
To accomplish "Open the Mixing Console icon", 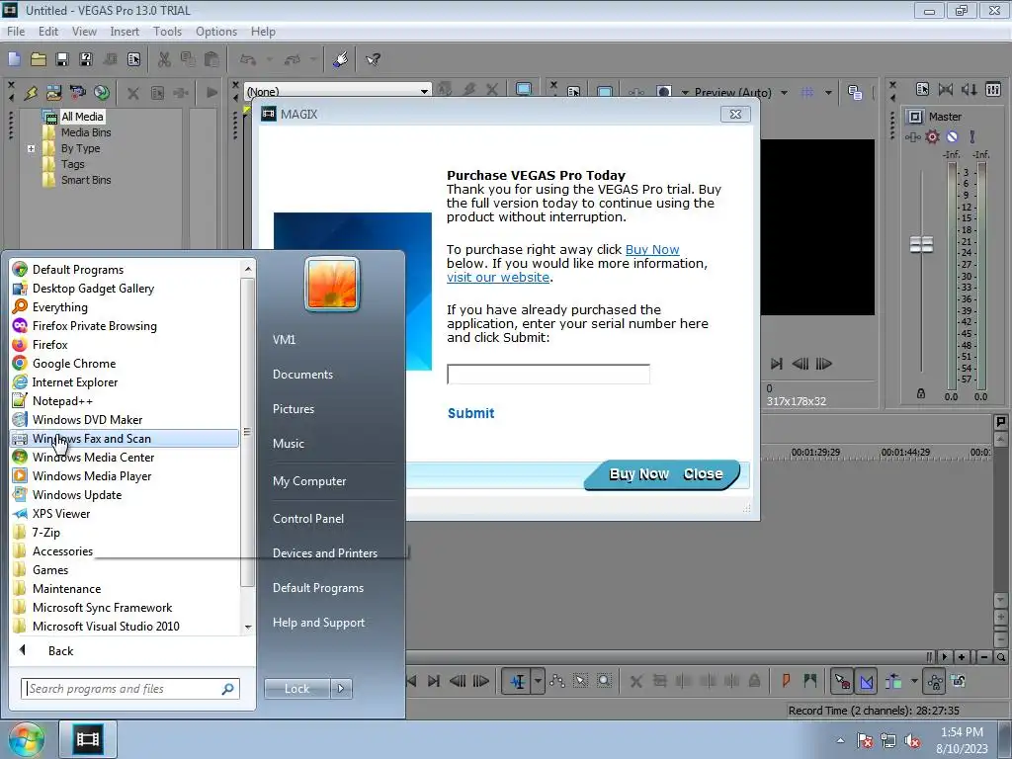I will (x=993, y=89).
